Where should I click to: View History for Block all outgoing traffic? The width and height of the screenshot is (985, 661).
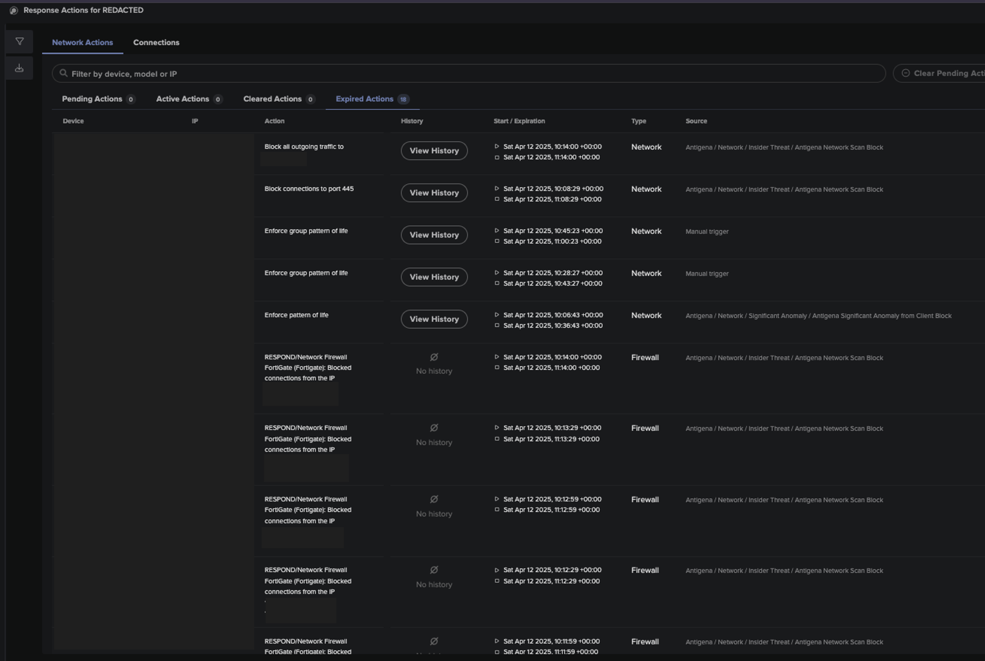[x=434, y=150]
